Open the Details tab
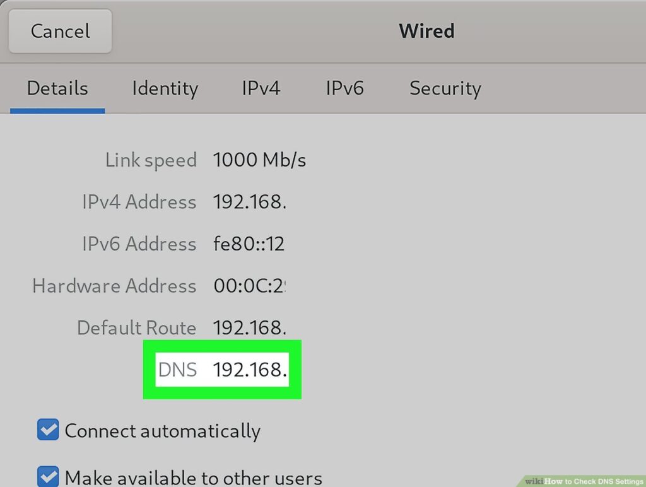 coord(57,88)
